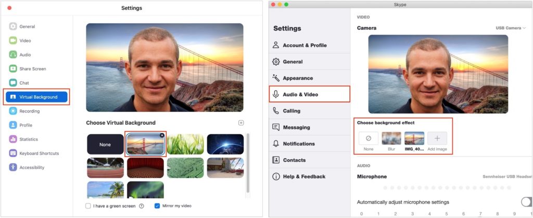
Task: Select the None background effect in Skype
Action: coord(369,138)
